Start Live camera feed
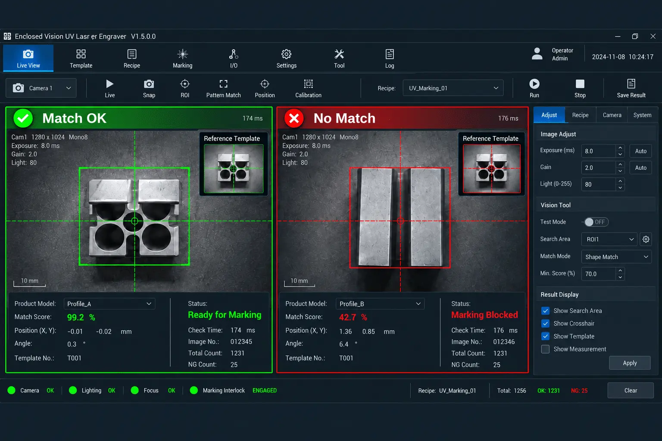 [110, 88]
